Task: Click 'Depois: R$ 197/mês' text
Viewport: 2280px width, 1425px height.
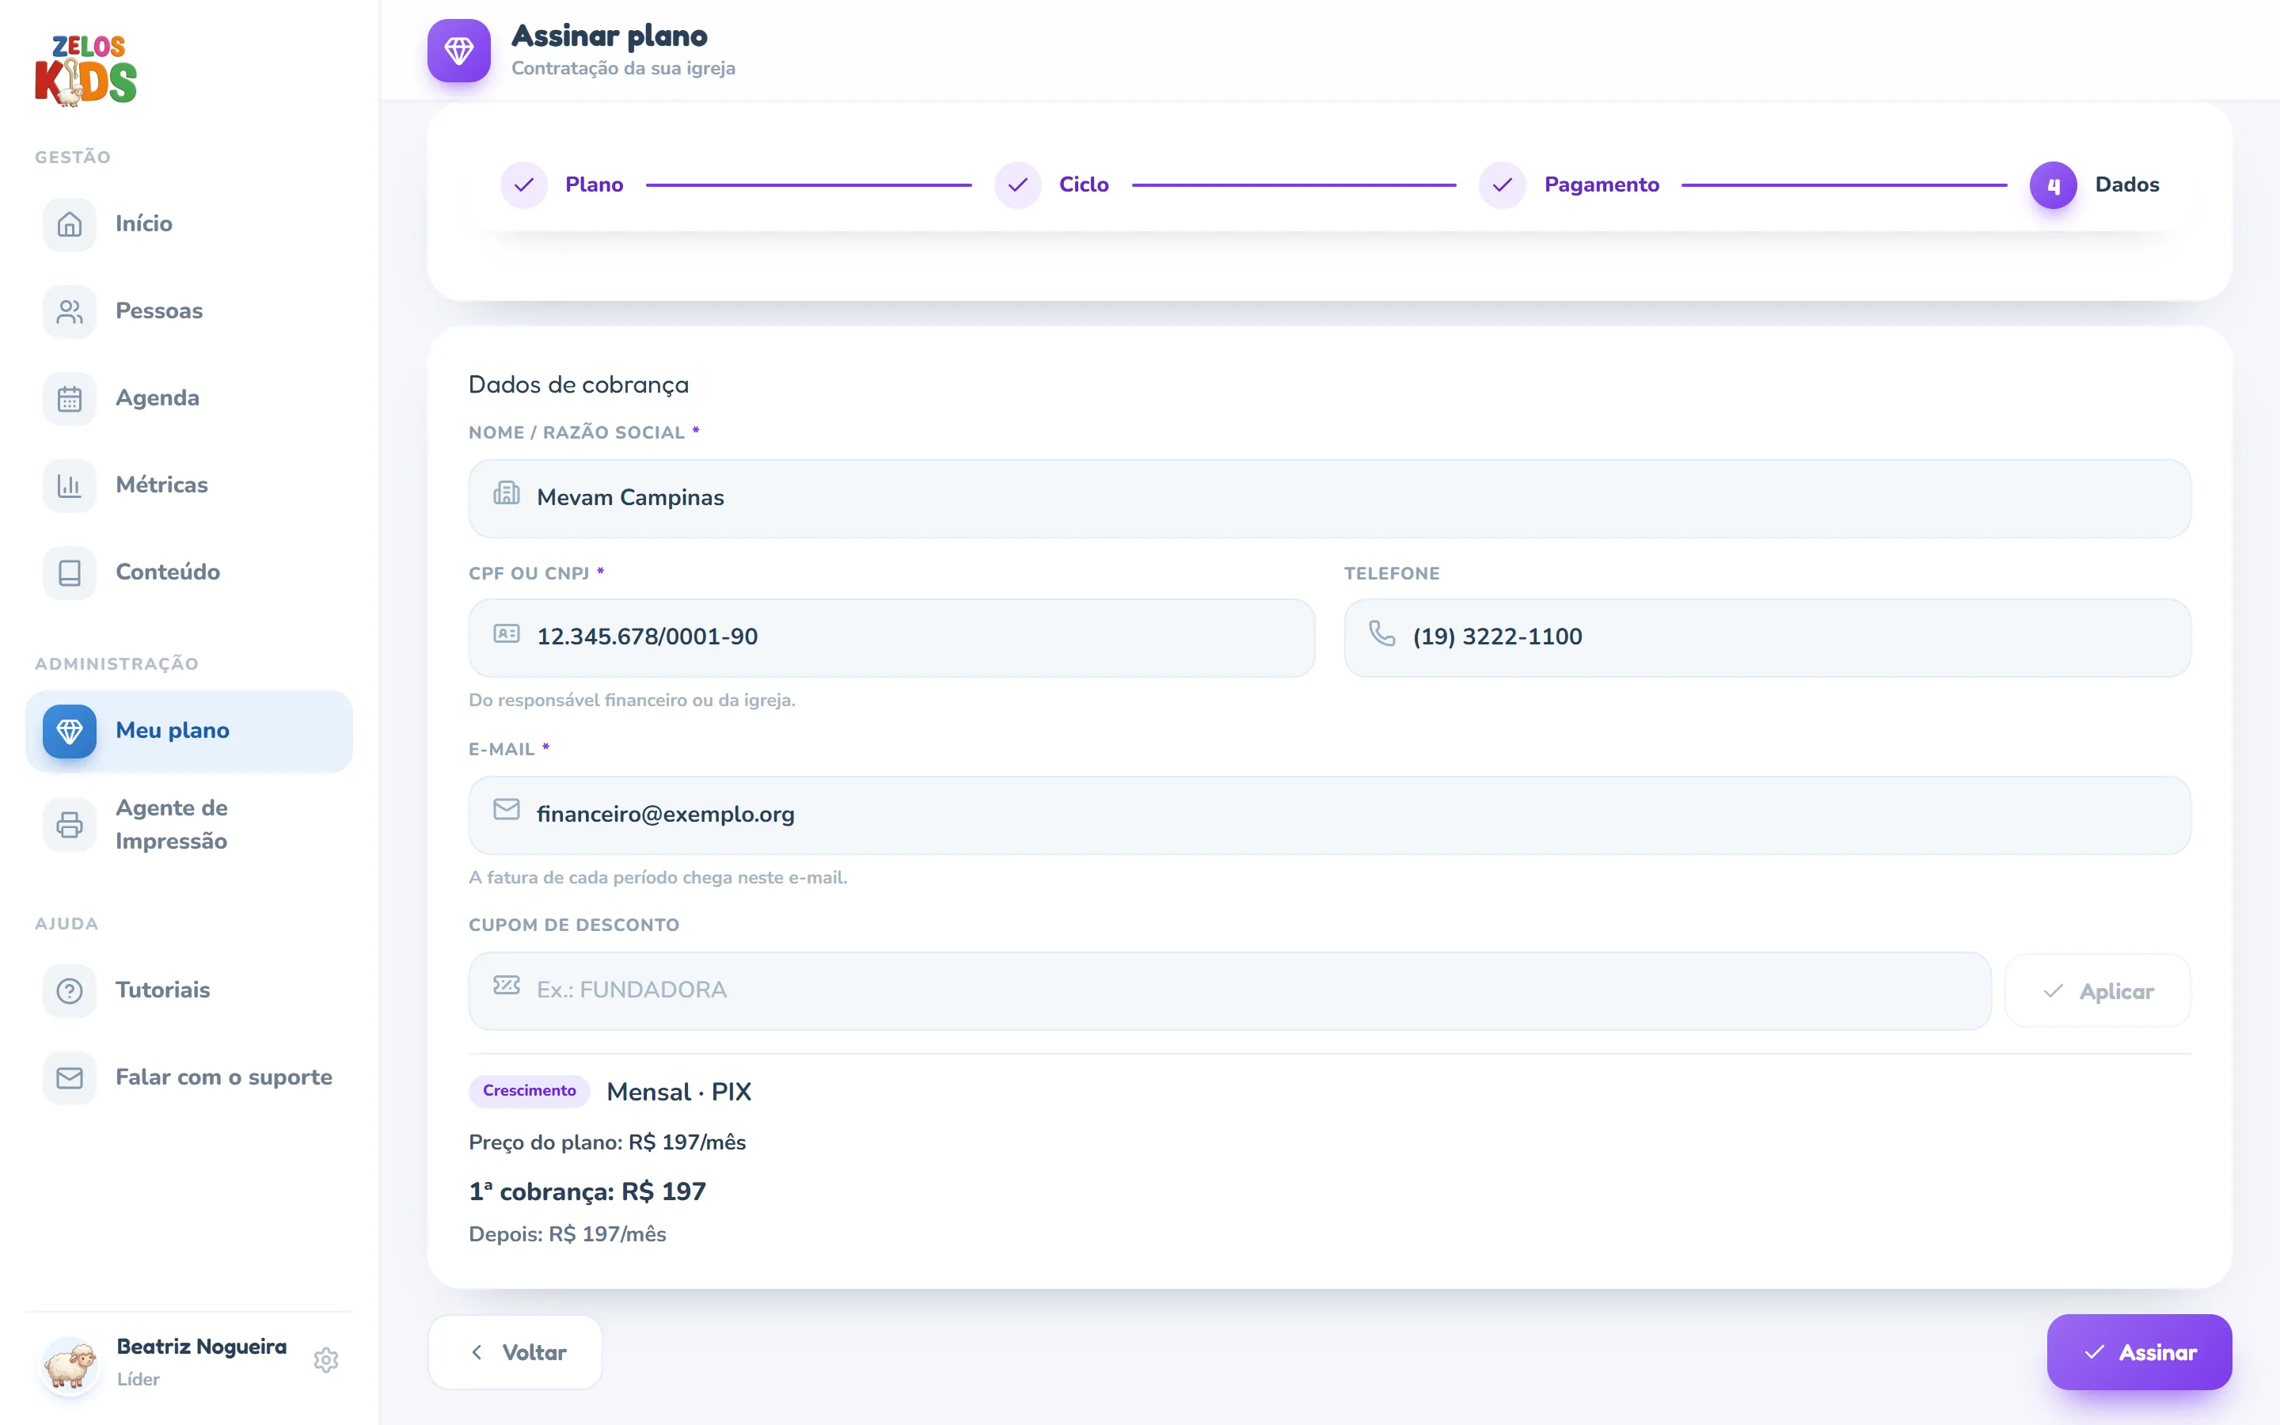Action: [567, 1235]
